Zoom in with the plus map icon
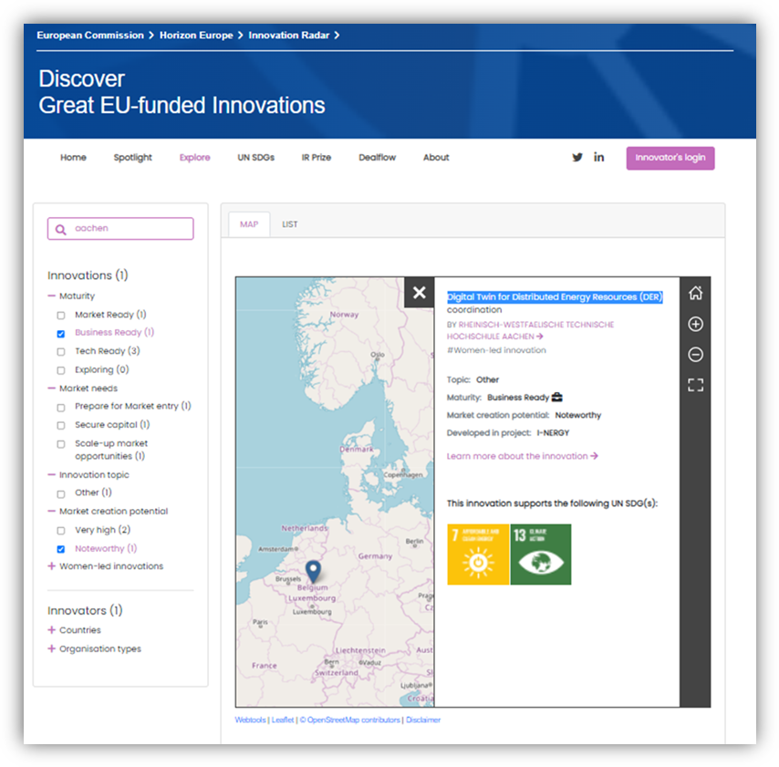The width and height of the screenshot is (779, 767). [695, 324]
